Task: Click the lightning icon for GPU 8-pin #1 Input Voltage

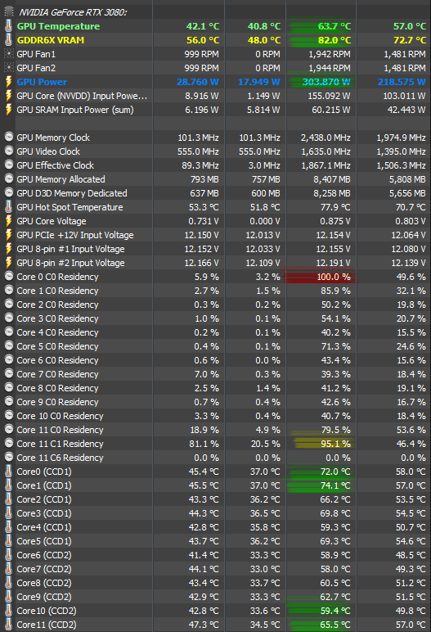Action: (8, 249)
